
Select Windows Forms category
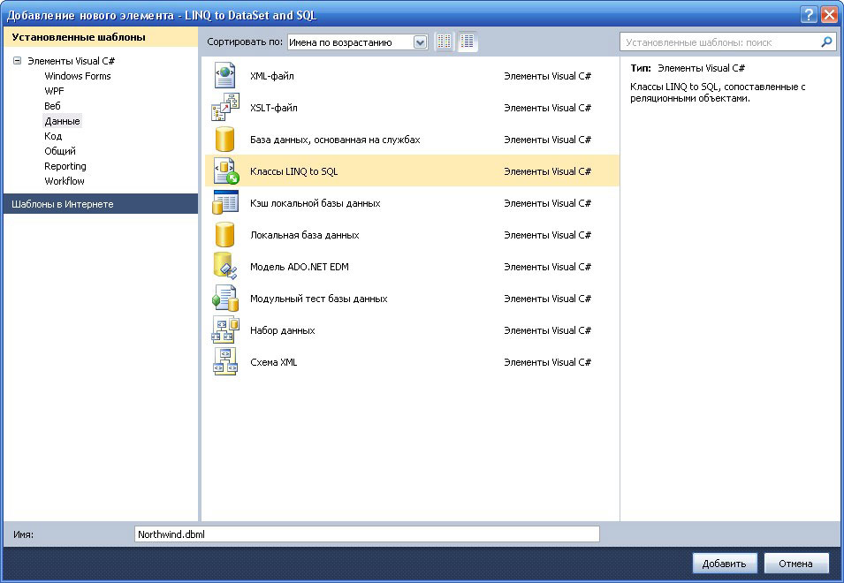[78, 76]
